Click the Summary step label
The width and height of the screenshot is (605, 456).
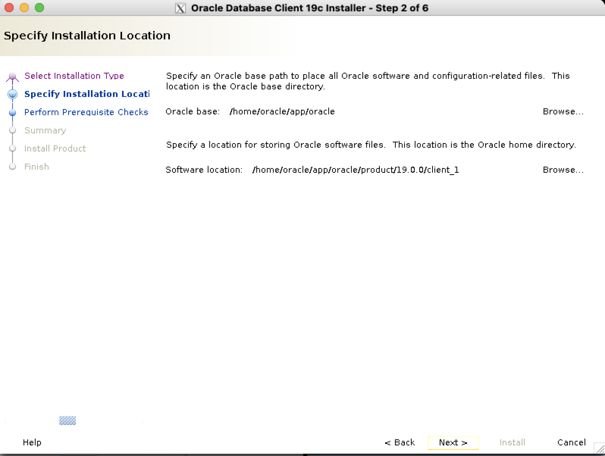click(45, 130)
